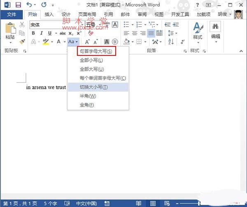
Task: Choose 句首字母大写(S) menu item
Action: [x=98, y=51]
